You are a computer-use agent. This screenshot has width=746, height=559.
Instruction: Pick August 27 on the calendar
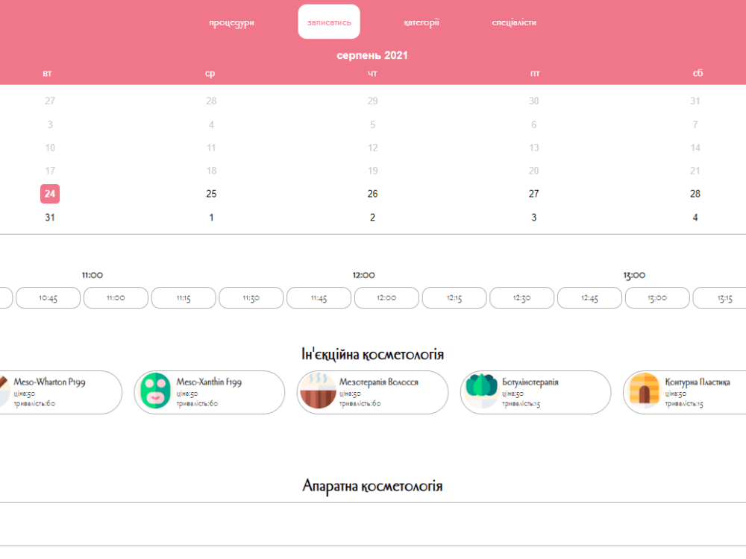pyautogui.click(x=534, y=194)
